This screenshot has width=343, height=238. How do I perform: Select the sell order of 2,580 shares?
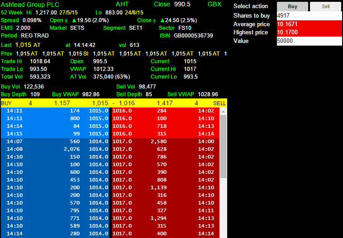tap(166, 141)
